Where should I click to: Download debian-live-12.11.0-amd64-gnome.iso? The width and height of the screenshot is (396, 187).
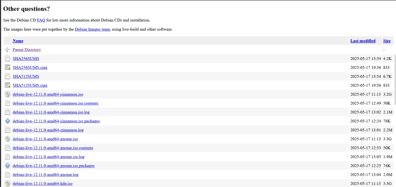click(x=45, y=139)
